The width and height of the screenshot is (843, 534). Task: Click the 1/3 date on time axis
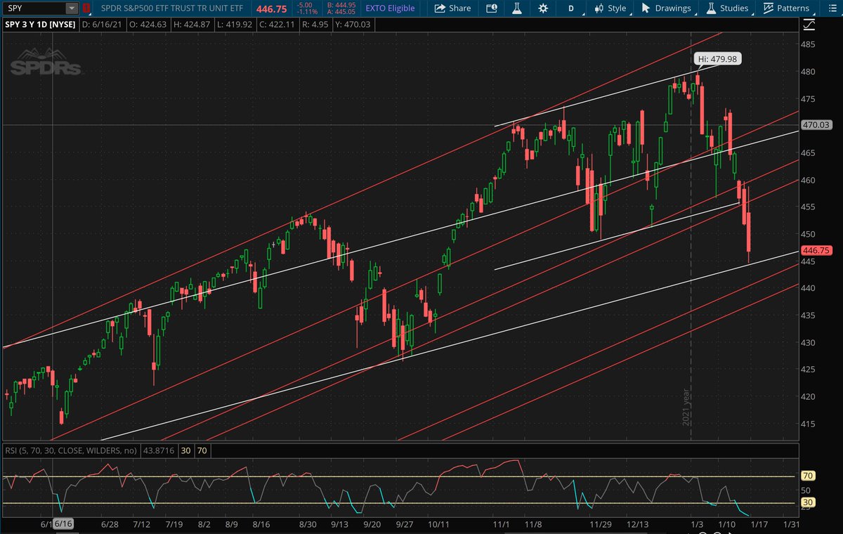[696, 525]
